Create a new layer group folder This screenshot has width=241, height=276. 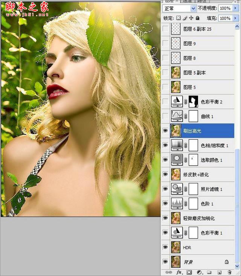209,272
